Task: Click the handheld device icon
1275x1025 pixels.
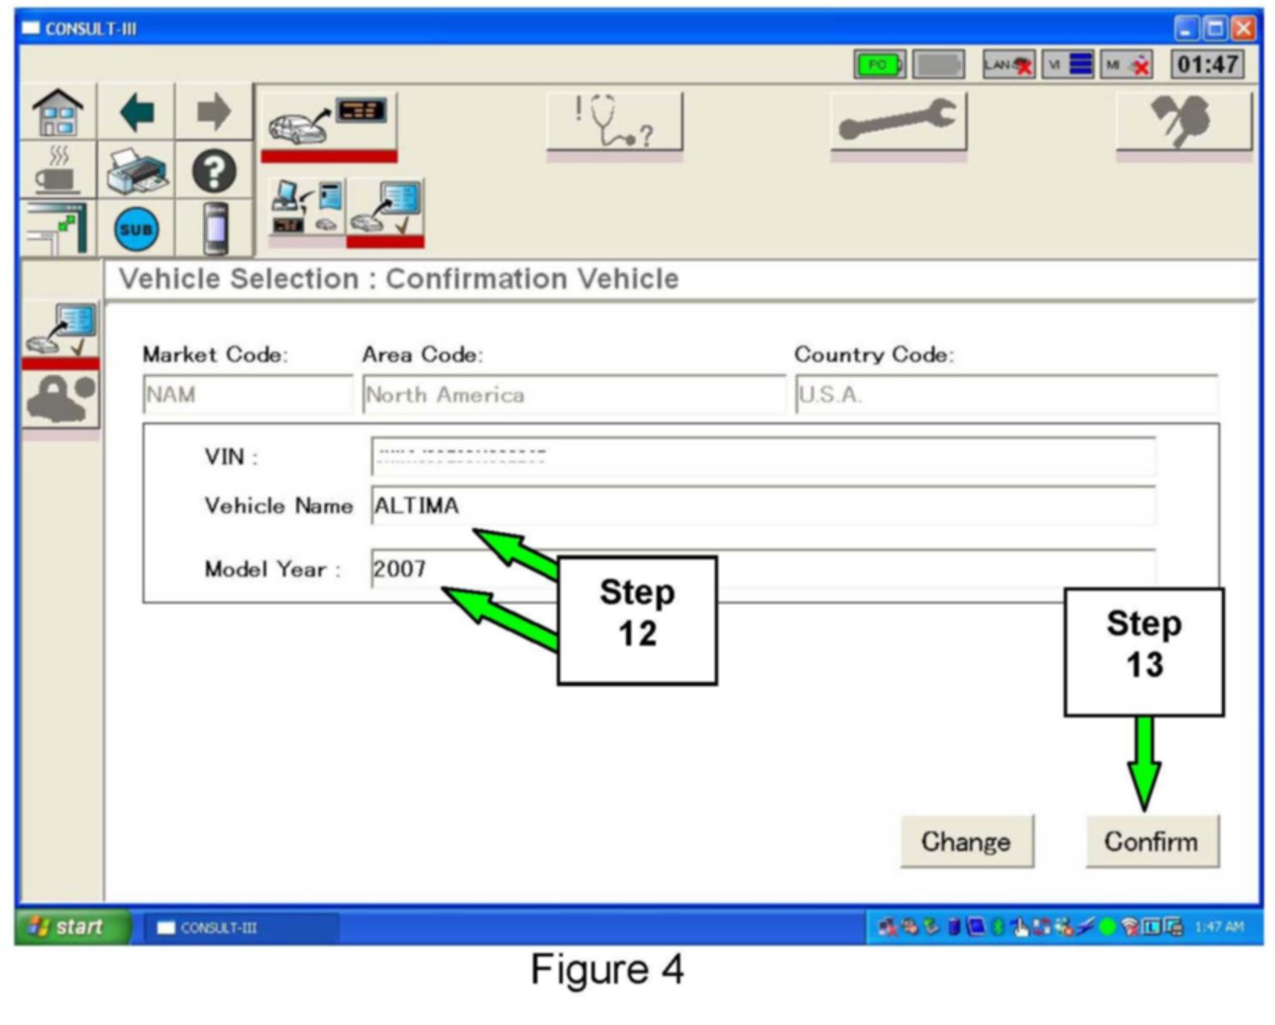Action: (x=215, y=229)
